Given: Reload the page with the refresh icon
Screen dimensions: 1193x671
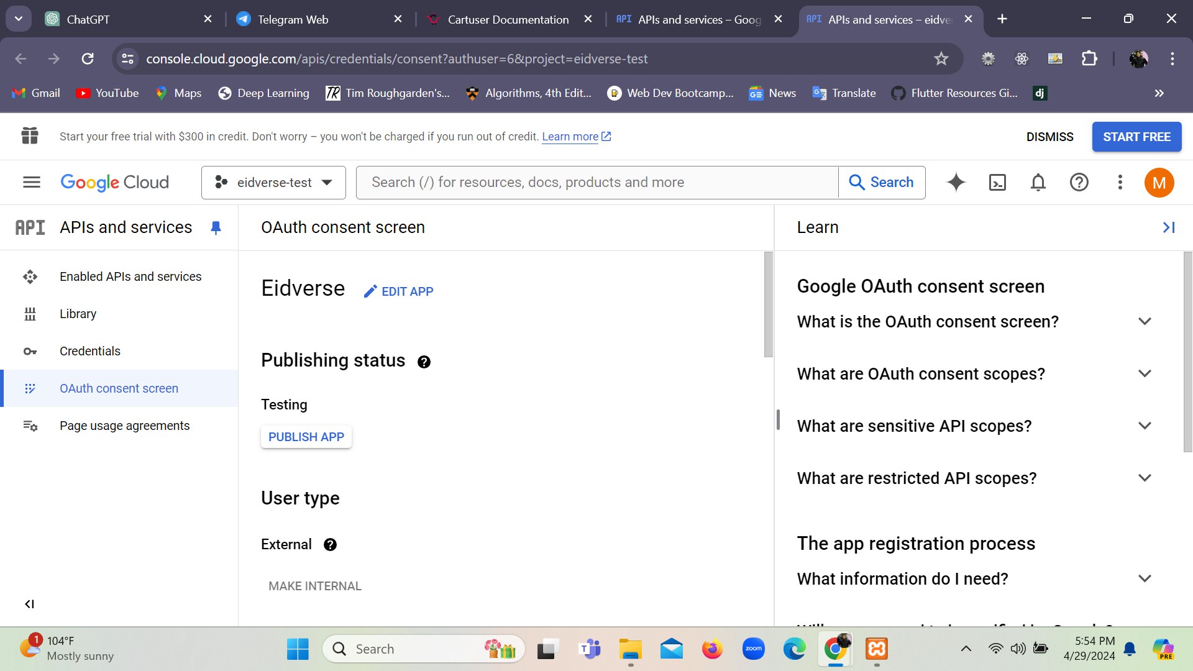Looking at the screenshot, I should 88,58.
